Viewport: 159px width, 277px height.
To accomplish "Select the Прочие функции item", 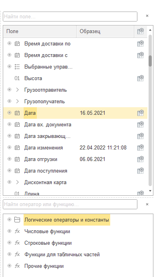I will pyautogui.click(x=44, y=266).
